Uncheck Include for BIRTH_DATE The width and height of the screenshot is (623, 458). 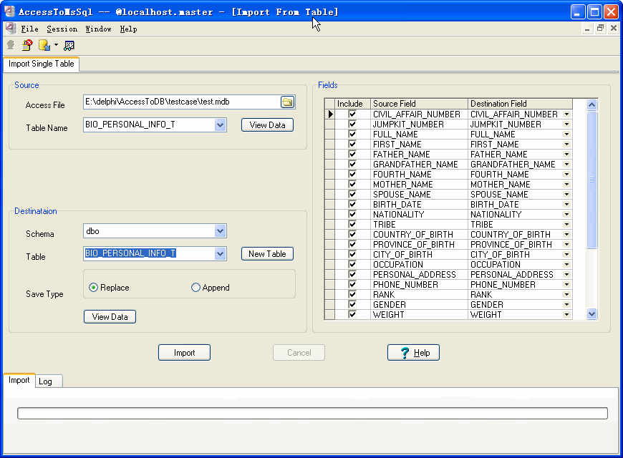click(x=352, y=204)
